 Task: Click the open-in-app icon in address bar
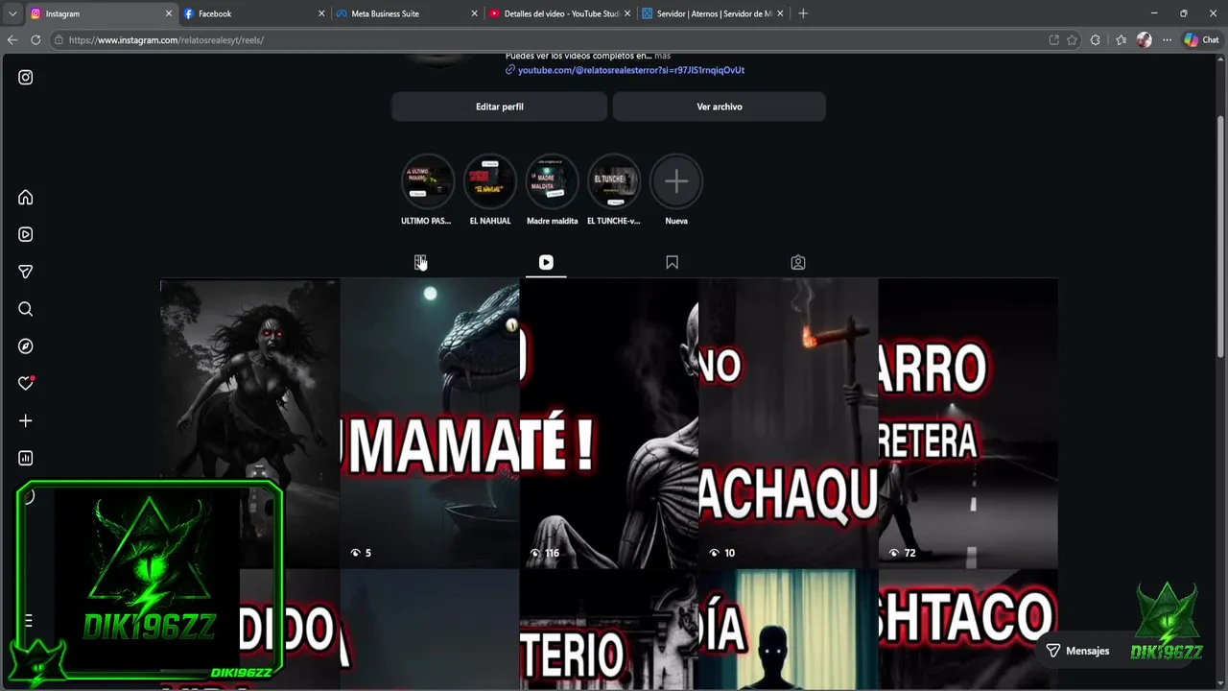pos(1053,40)
